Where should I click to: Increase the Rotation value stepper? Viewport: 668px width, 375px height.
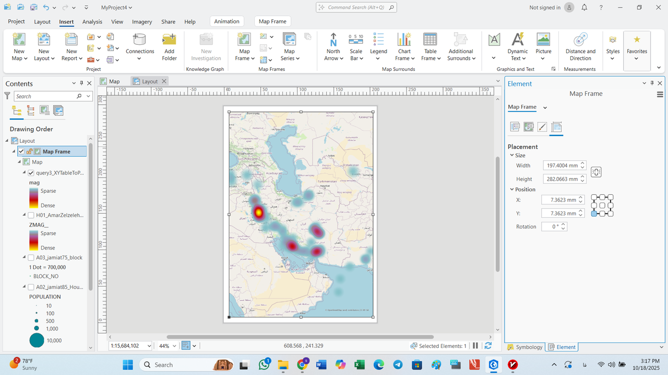[564, 224]
